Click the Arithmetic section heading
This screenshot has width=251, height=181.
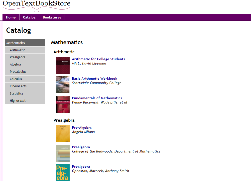64,52
